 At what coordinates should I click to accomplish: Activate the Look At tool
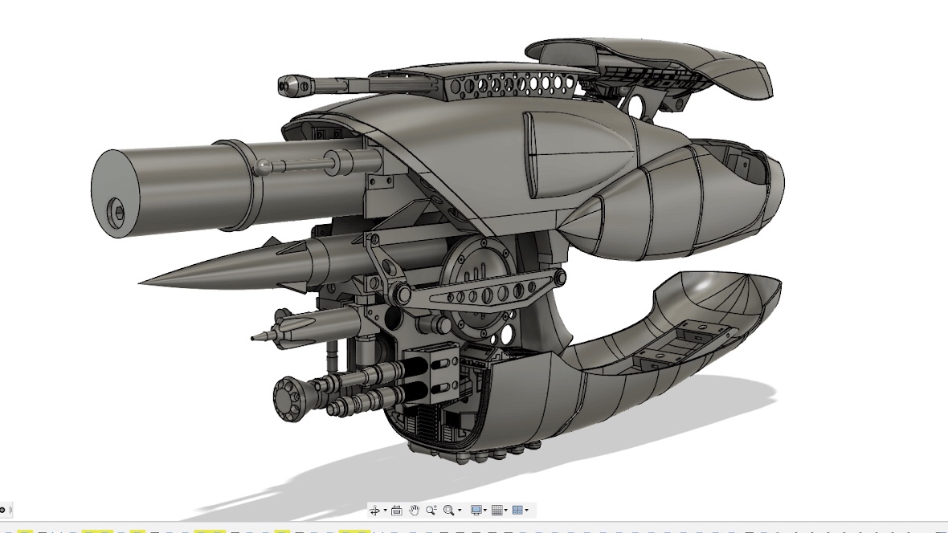click(397, 511)
